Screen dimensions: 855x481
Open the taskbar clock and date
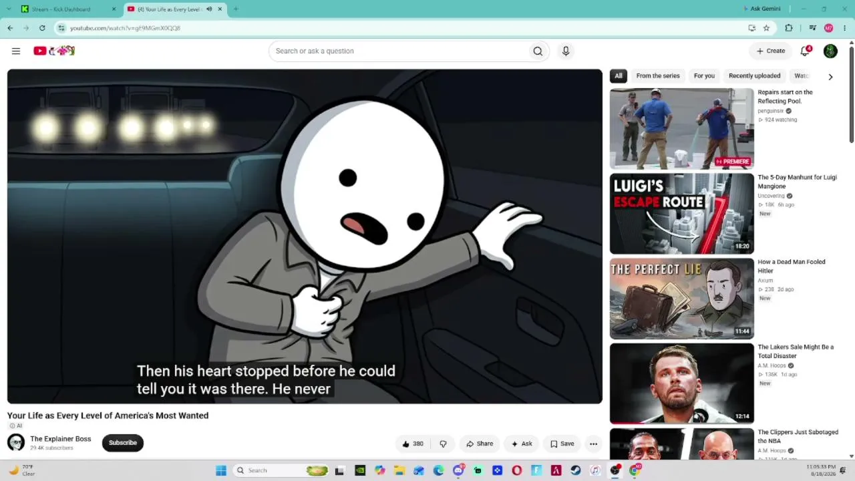click(x=821, y=470)
